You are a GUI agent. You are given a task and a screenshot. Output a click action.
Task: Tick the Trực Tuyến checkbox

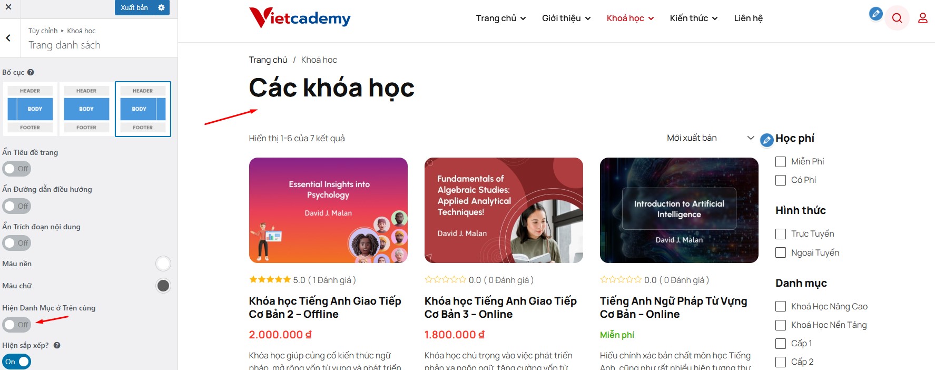[x=781, y=233]
